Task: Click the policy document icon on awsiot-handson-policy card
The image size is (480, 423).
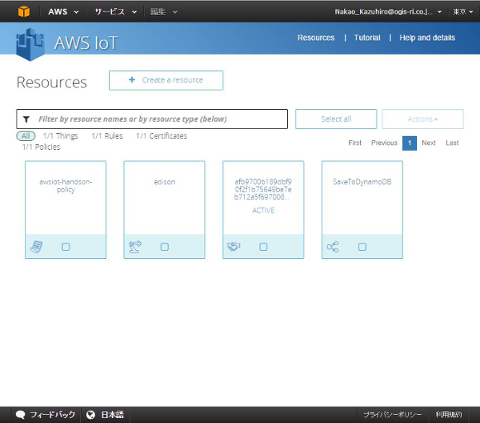Action: point(37,247)
